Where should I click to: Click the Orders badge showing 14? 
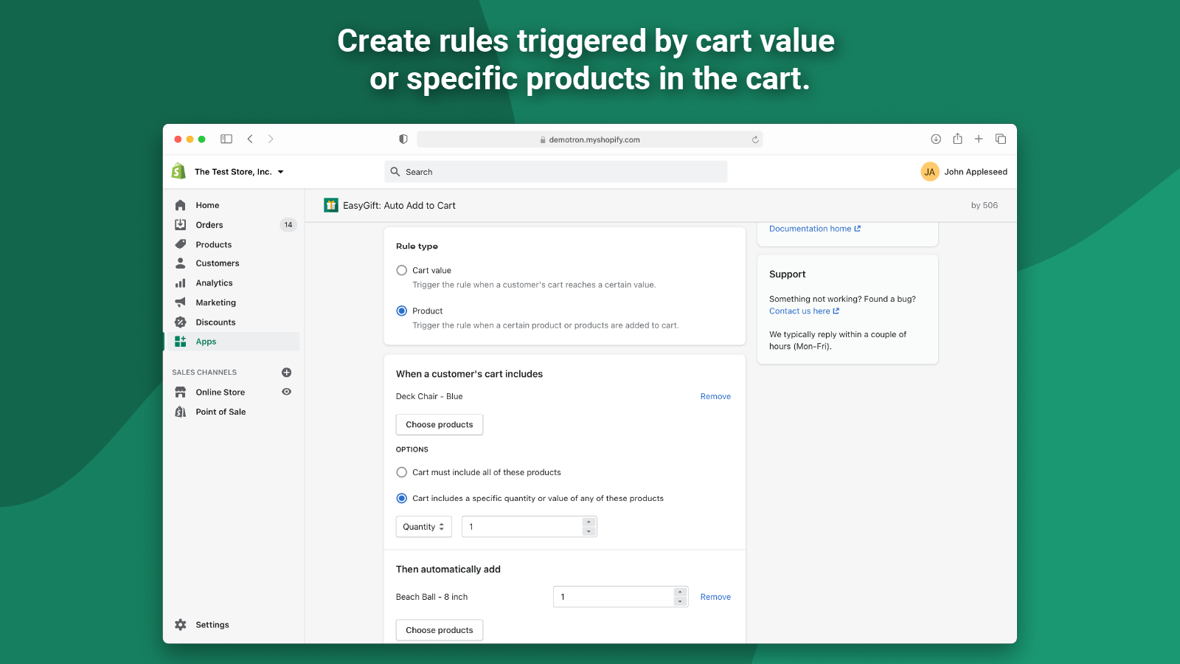pyautogui.click(x=288, y=225)
